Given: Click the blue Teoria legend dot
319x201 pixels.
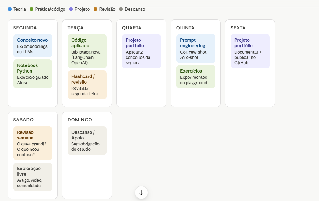Looking at the screenshot, I should pos(10,9).
